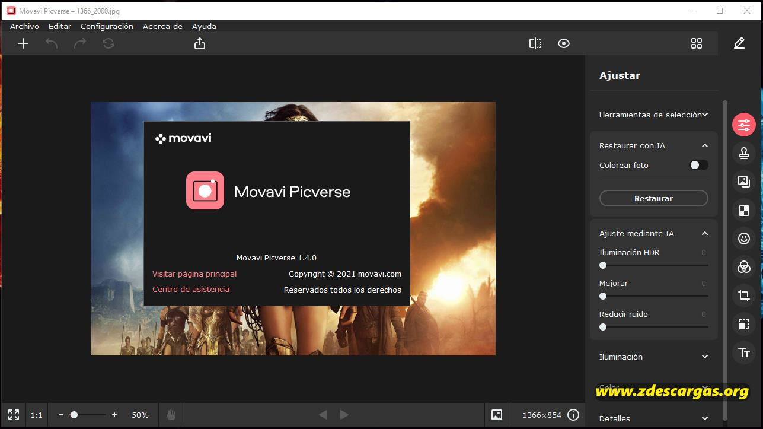Select the three-circle color effects icon
763x429 pixels.
(x=744, y=267)
